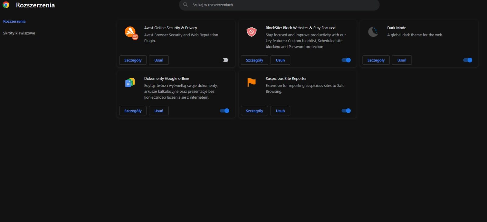Click the Suspicious Site Reporter flag icon
The image size is (487, 222).
251,82
